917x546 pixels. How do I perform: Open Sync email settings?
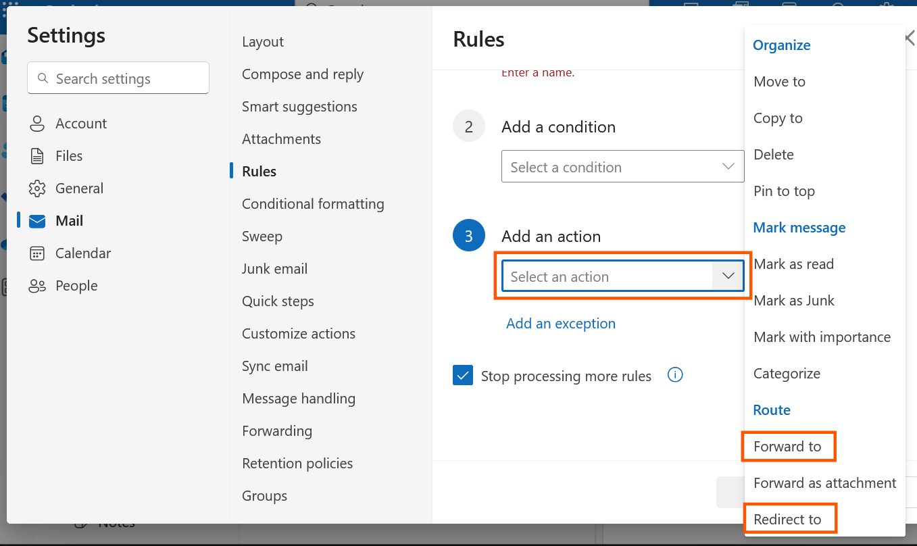275,366
